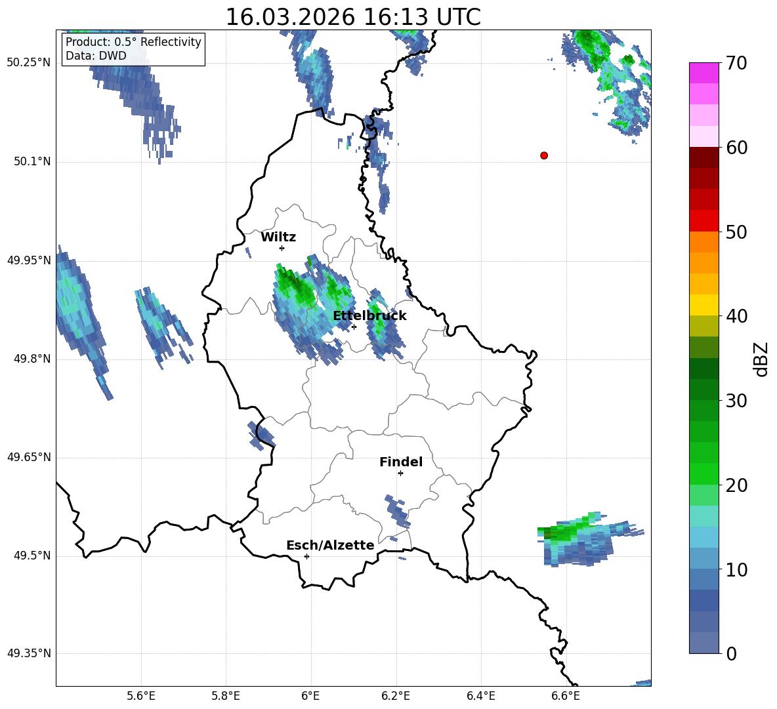The width and height of the screenshot is (777, 709).
Task: Click the cross marker below the Findel label
Action: (401, 474)
